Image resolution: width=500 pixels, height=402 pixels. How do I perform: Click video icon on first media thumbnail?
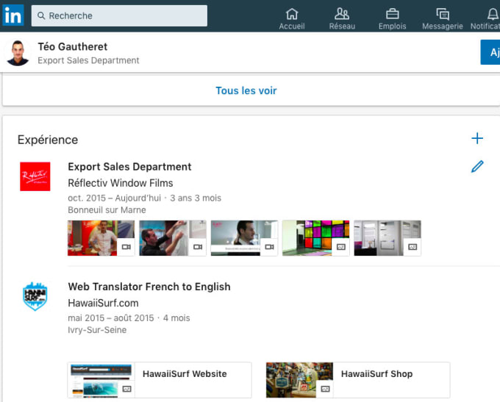coord(126,247)
